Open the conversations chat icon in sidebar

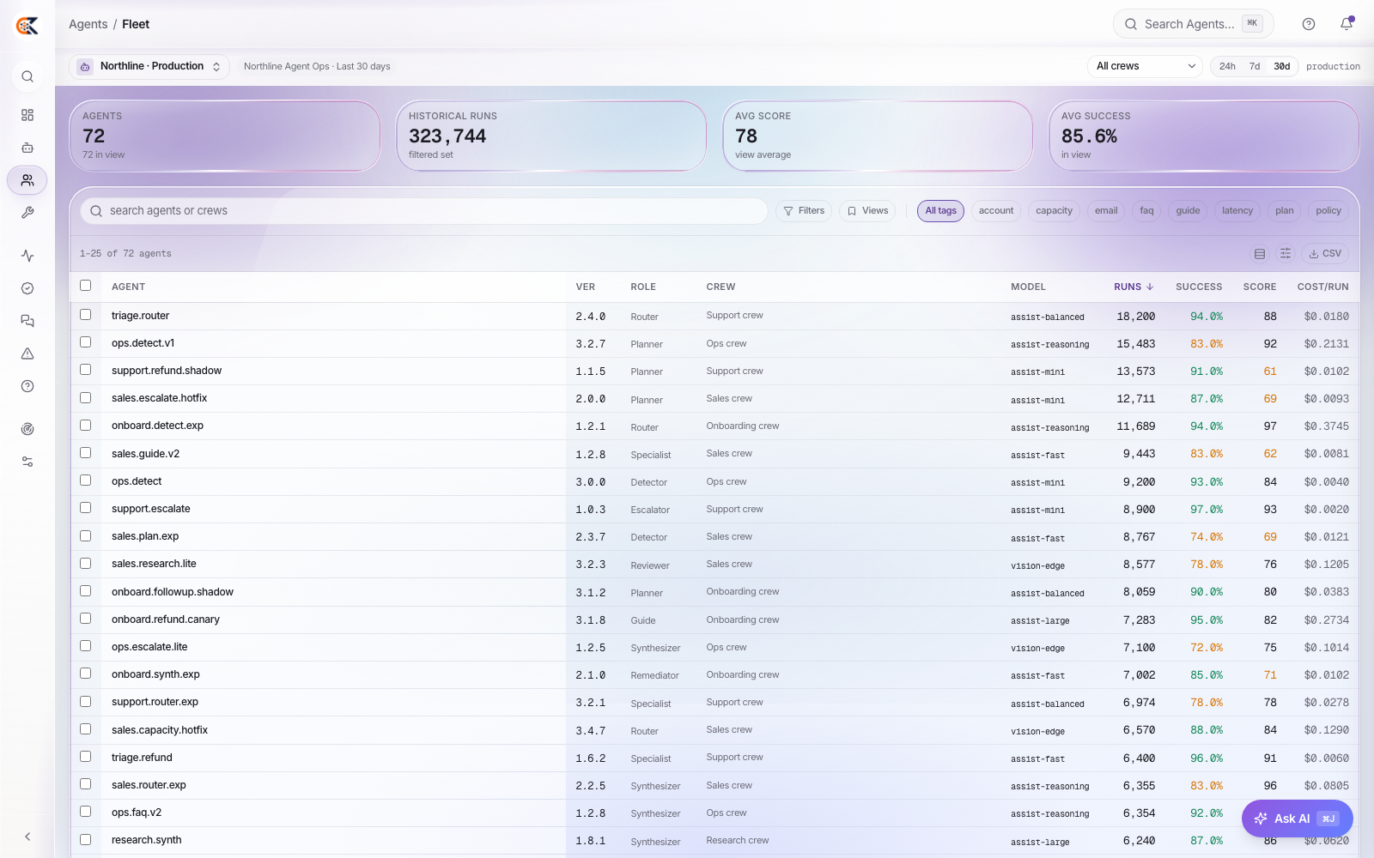click(27, 321)
